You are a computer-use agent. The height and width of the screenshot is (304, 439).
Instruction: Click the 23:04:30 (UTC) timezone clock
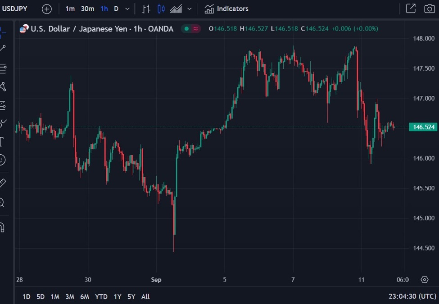pos(412,297)
